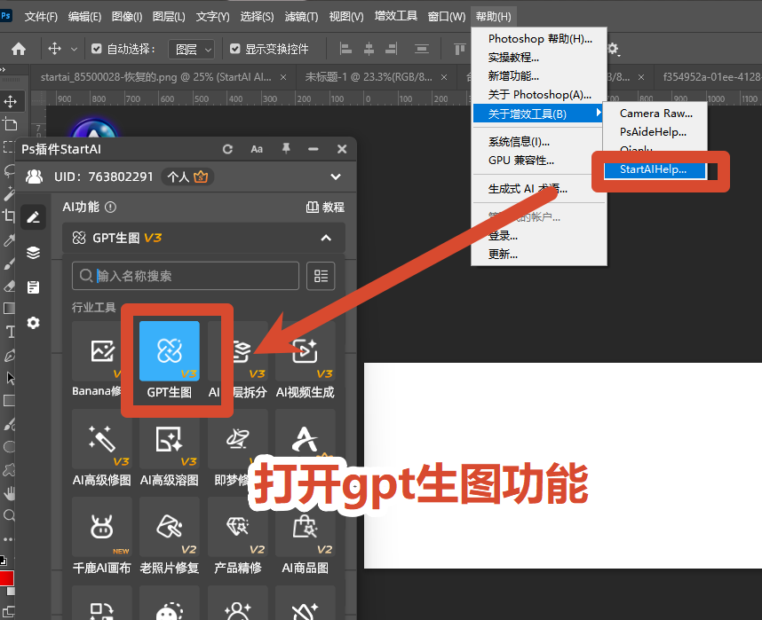Choose 实操教程... menu item
The image size is (762, 620).
[x=539, y=58]
